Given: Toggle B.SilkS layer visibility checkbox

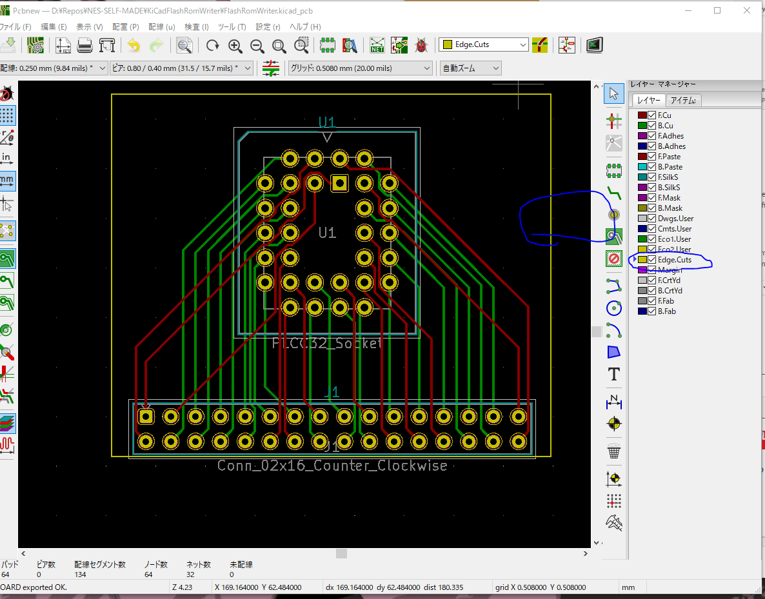Looking at the screenshot, I should [652, 188].
